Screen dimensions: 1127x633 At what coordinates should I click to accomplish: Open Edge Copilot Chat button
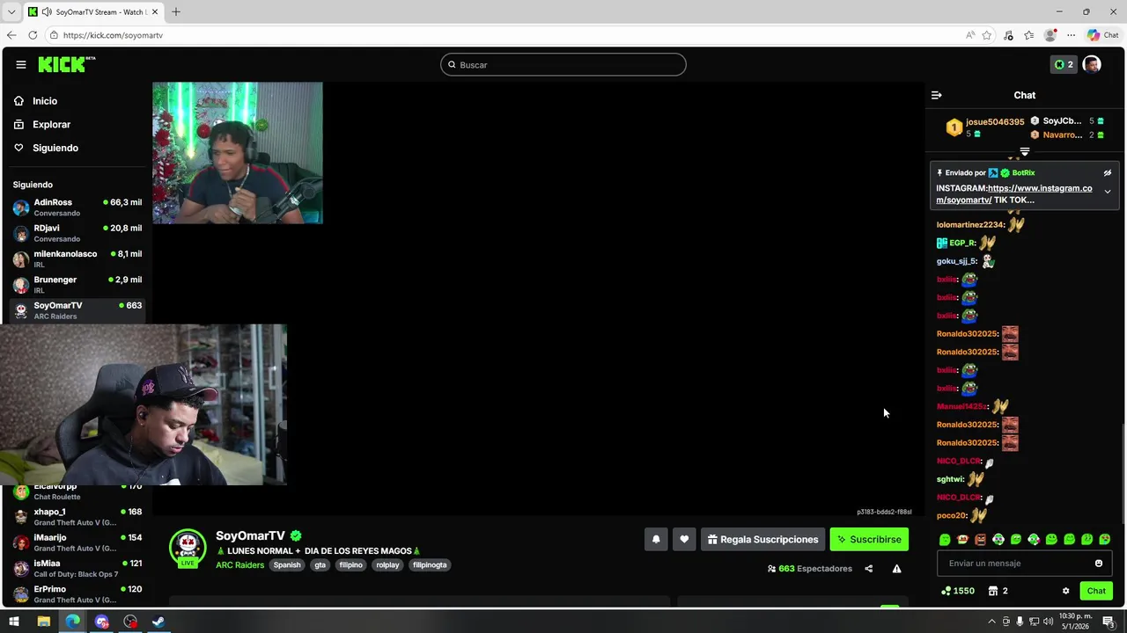point(1102,35)
